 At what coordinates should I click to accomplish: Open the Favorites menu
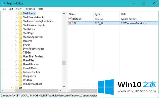point(30,9)
